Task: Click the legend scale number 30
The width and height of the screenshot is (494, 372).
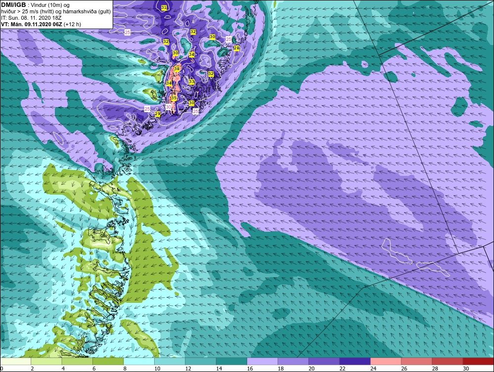Action: coord(466,369)
